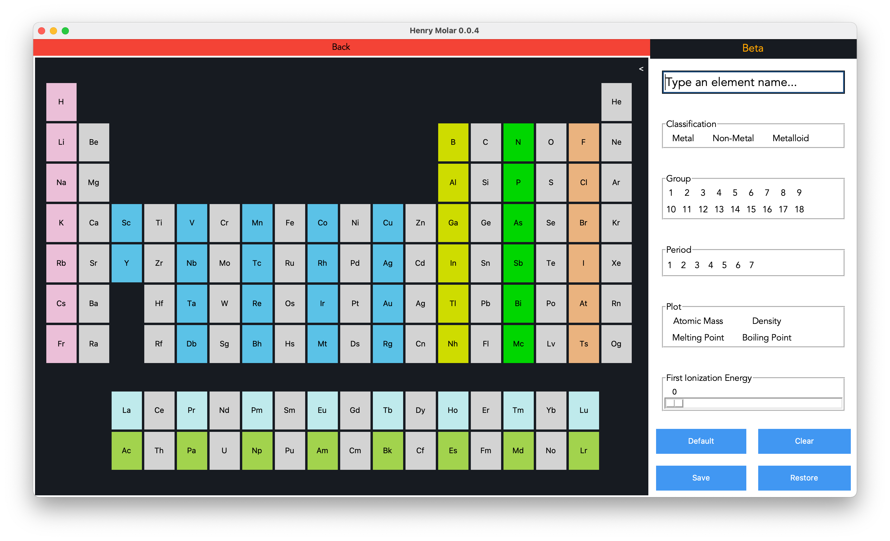Focus the element name search field
Viewport: 890px width, 541px height.
click(x=753, y=82)
